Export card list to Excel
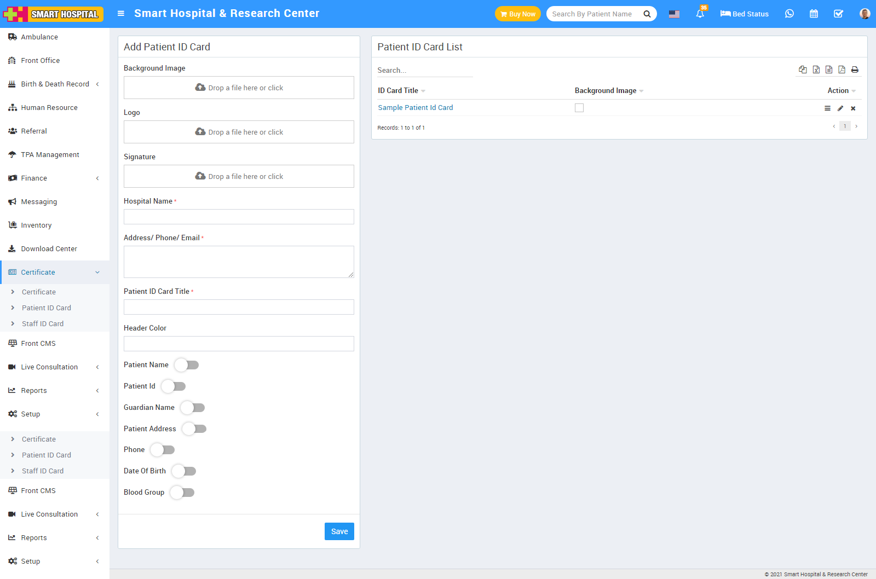Viewport: 876px width, 579px height. click(816, 70)
